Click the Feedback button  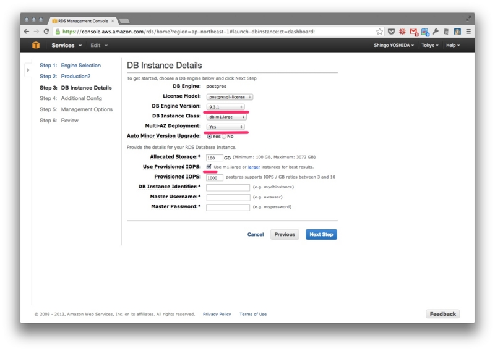442,314
